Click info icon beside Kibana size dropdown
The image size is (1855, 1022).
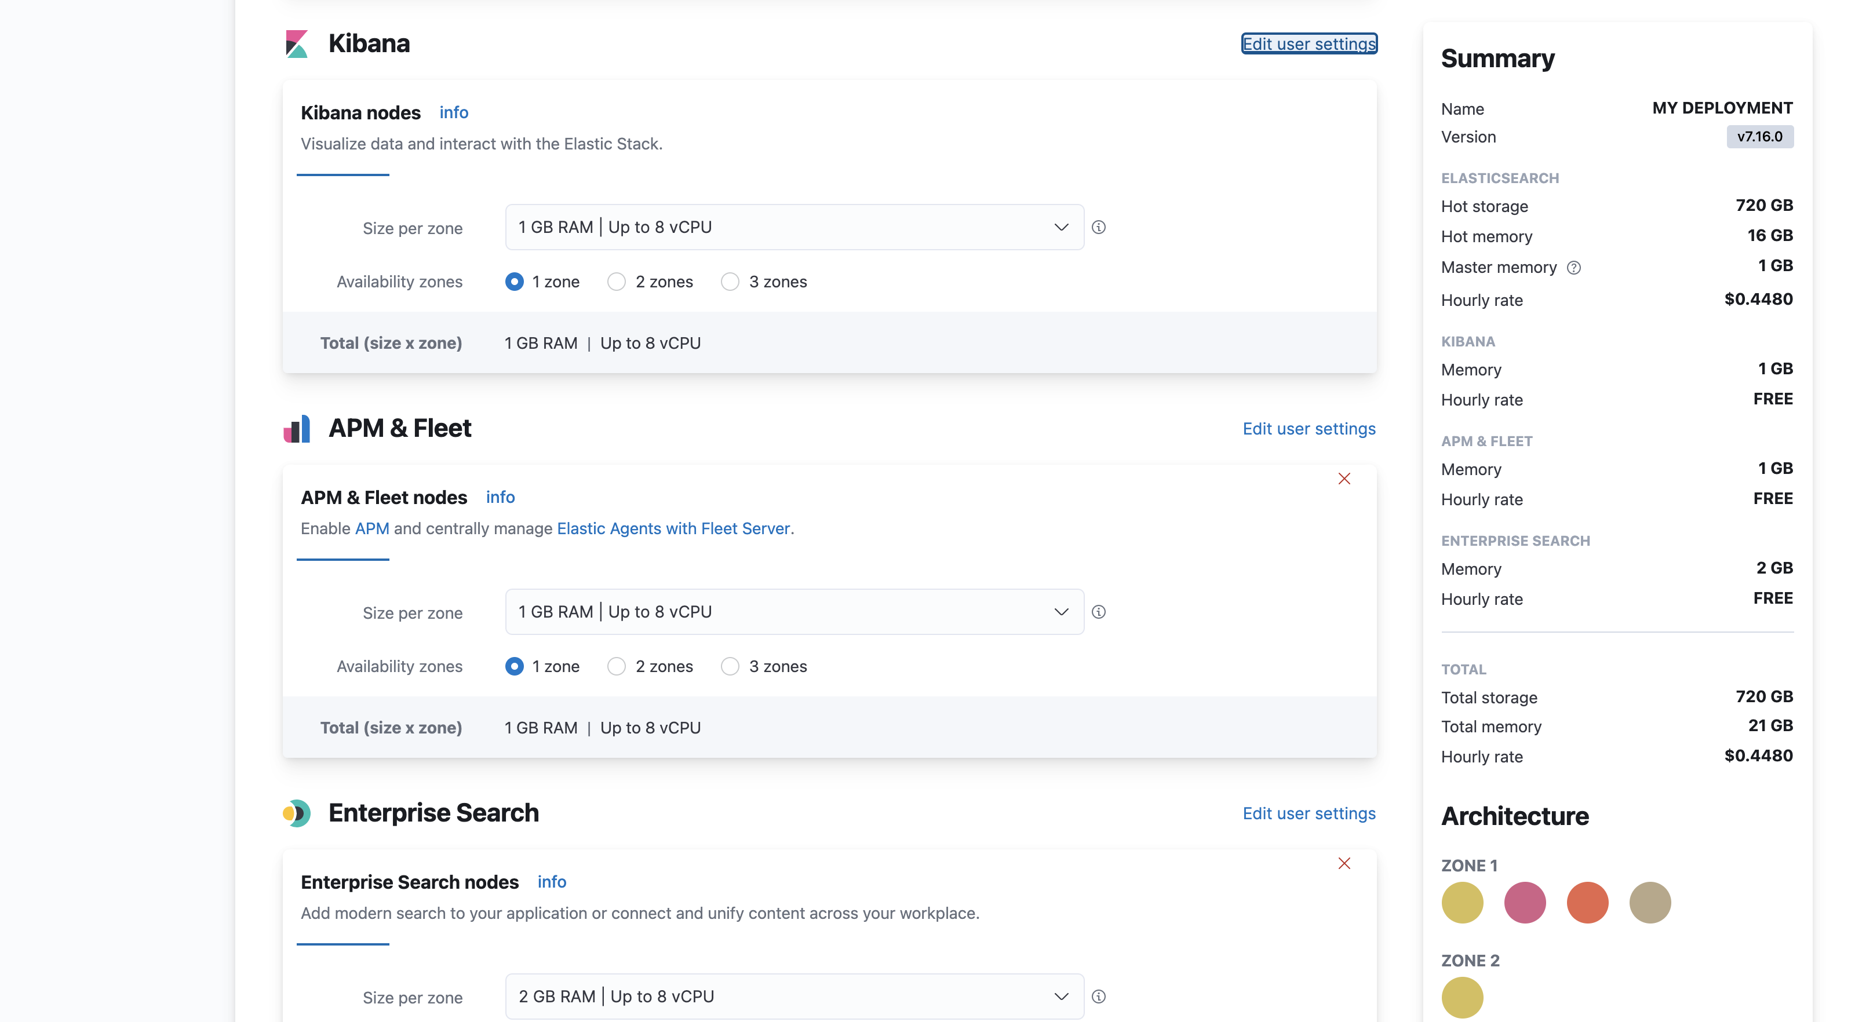[1098, 228]
